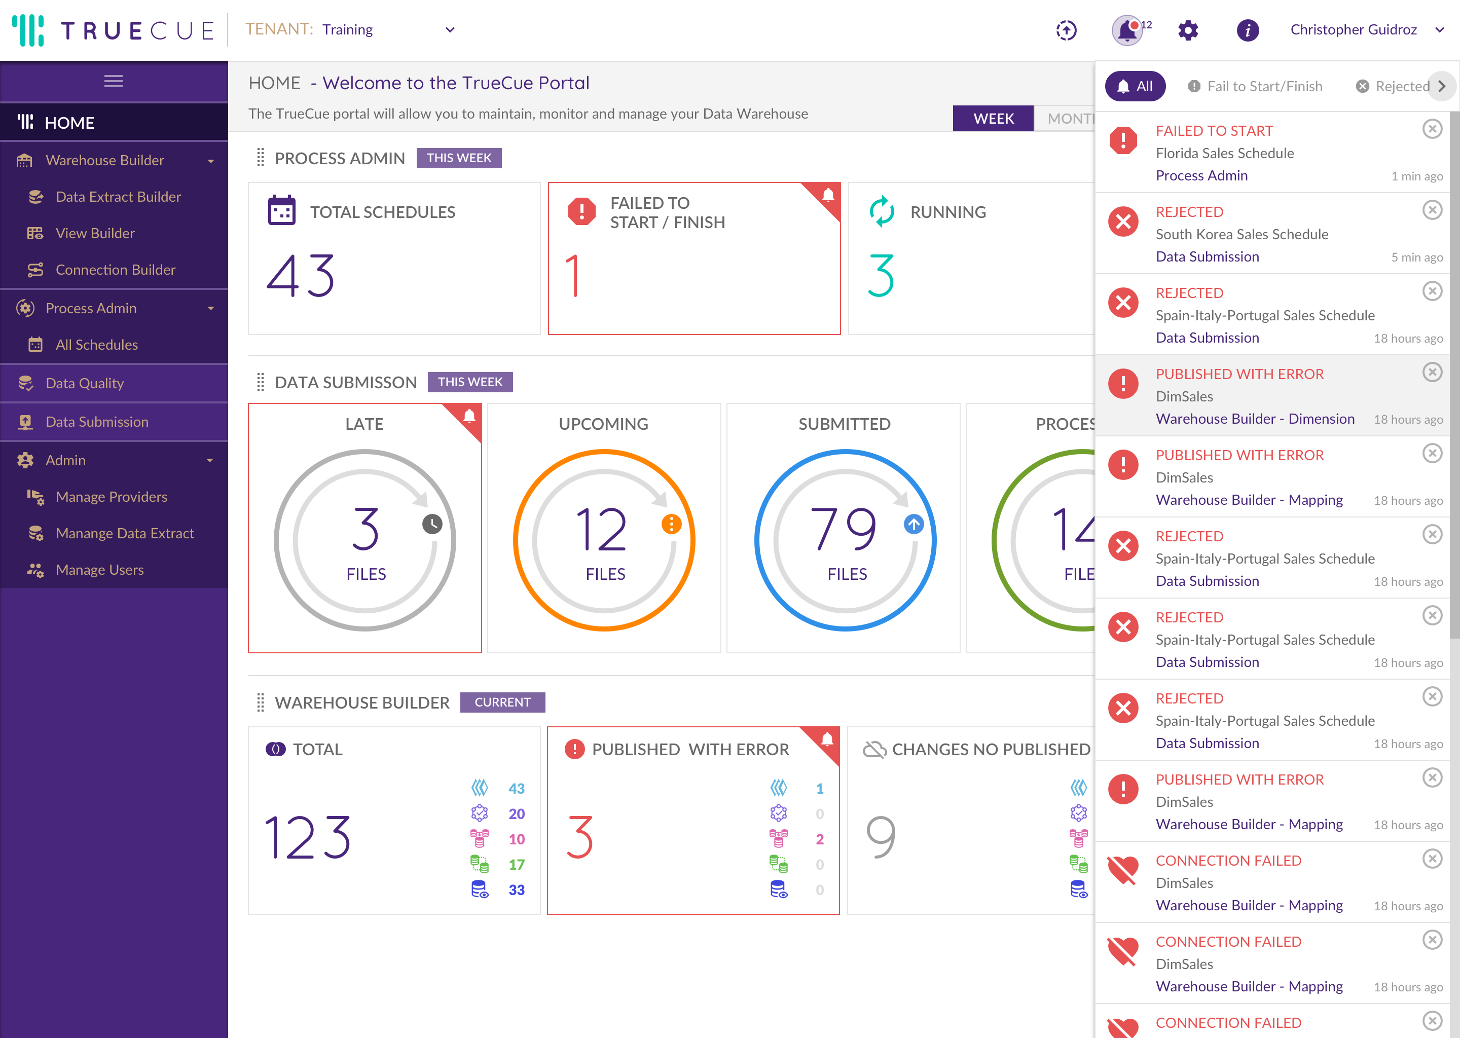Open the notifications bell icon

(1127, 30)
